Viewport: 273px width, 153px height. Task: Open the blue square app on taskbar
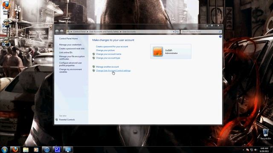(57, 150)
